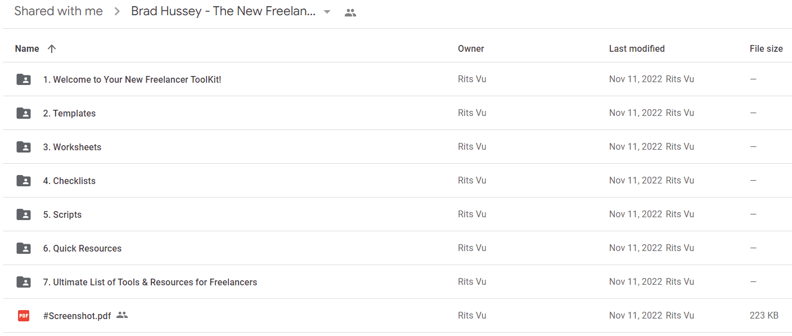Image resolution: width=792 pixels, height=336 pixels.
Task: Select the File size column header
Action: 766,48
